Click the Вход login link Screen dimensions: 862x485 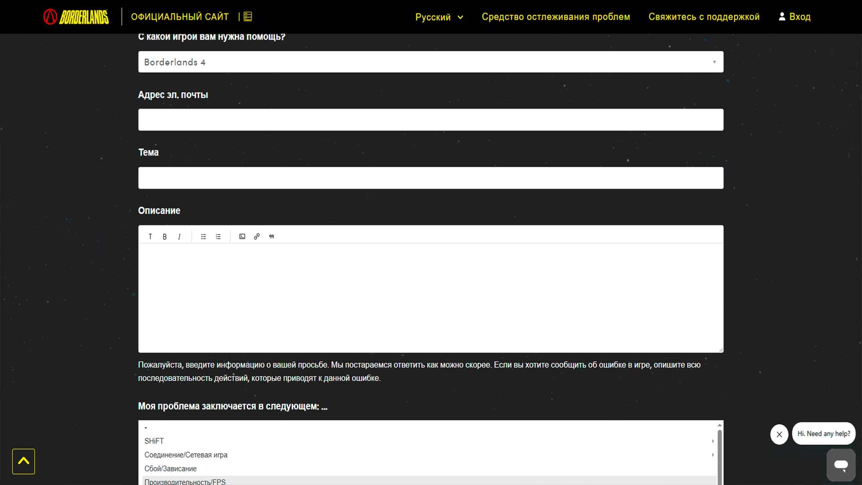pyautogui.click(x=794, y=17)
